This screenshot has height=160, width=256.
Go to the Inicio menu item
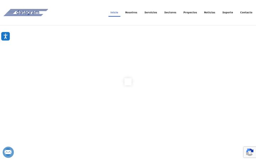tap(114, 12)
